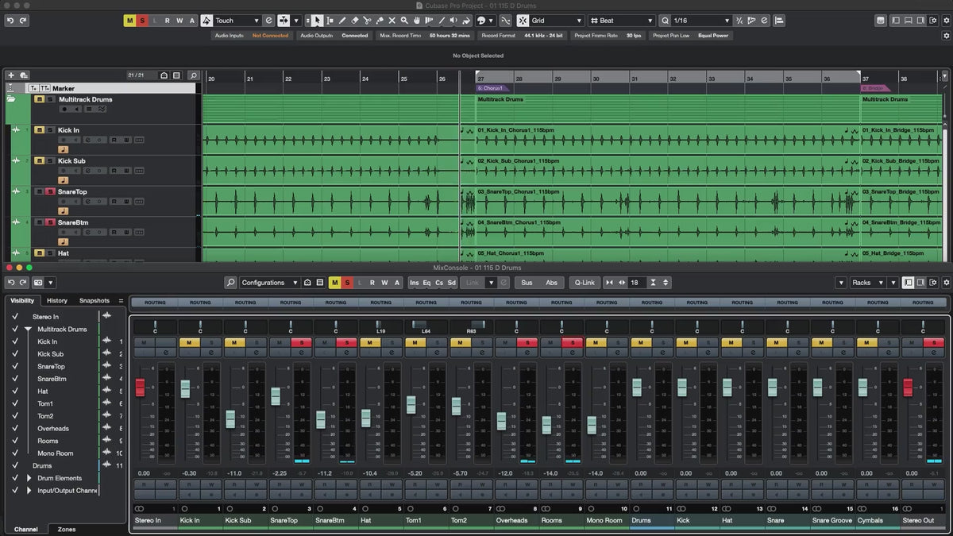Click the Undo arrow in the project toolbar
Image resolution: width=953 pixels, height=536 pixels.
point(10,21)
